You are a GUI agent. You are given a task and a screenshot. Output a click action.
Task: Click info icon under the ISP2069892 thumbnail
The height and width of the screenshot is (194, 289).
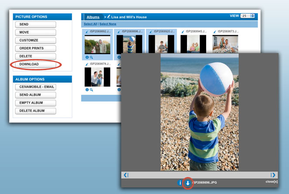[x=87, y=57]
